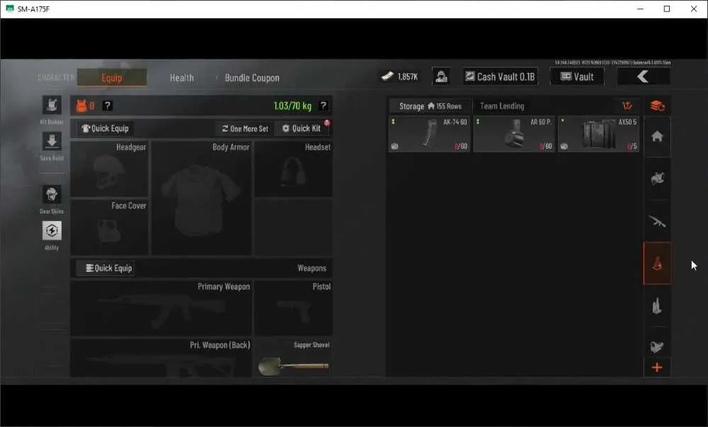708x427 pixels.
Task: Open the Vault button
Action: 577,76
